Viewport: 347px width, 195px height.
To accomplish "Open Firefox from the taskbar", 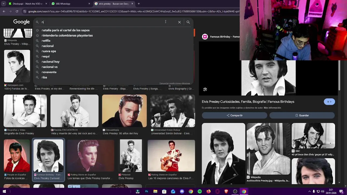I will pos(208,191).
